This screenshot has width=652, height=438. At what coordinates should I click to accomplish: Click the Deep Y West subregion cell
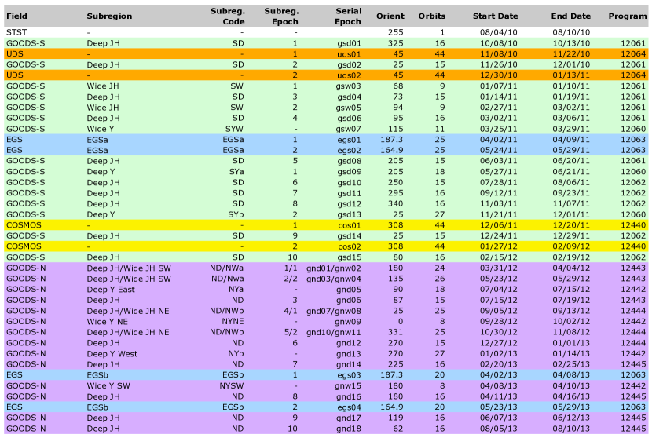point(112,354)
